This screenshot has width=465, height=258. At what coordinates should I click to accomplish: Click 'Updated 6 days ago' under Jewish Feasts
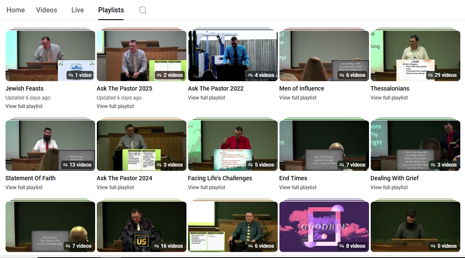pos(28,98)
